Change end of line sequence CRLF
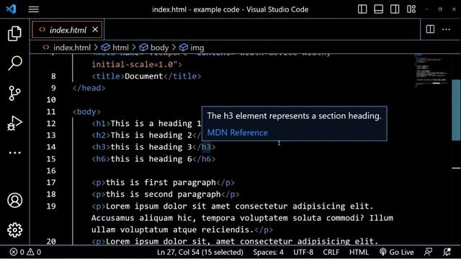 (331, 252)
